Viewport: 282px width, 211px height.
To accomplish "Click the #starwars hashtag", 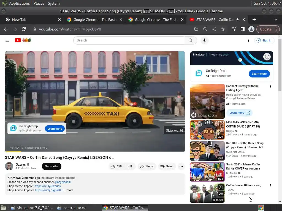I will [48, 178].
